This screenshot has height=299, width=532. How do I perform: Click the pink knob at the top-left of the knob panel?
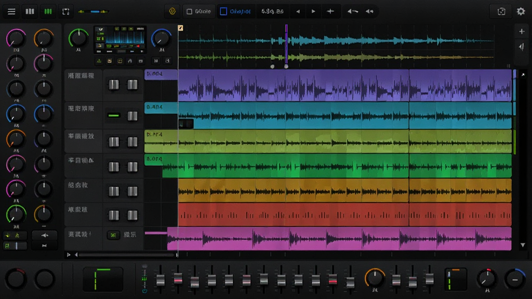pyautogui.click(x=16, y=38)
